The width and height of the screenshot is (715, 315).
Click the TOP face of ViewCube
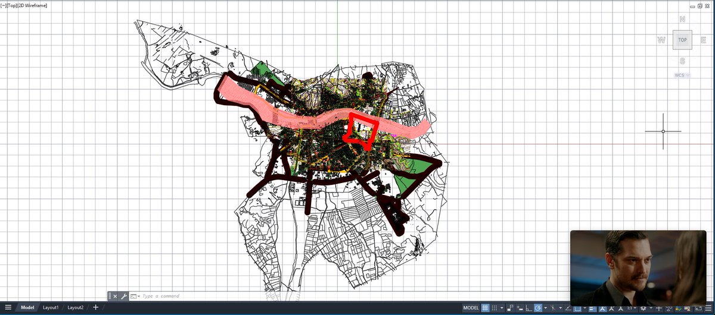(x=683, y=40)
